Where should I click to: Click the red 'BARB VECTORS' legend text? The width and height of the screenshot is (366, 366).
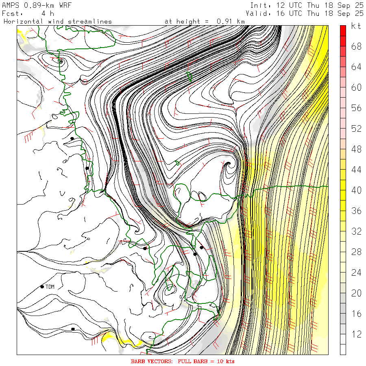[x=183, y=361]
